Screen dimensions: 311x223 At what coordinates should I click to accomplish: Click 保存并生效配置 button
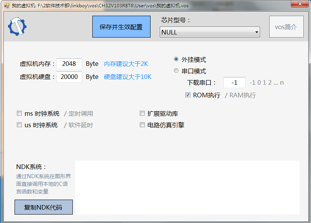click(121, 26)
